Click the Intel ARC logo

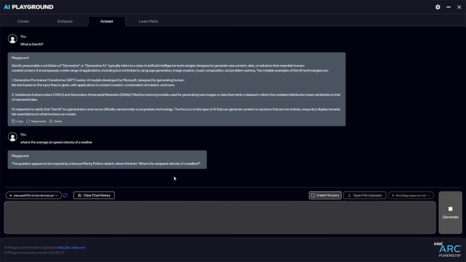pyautogui.click(x=448, y=249)
